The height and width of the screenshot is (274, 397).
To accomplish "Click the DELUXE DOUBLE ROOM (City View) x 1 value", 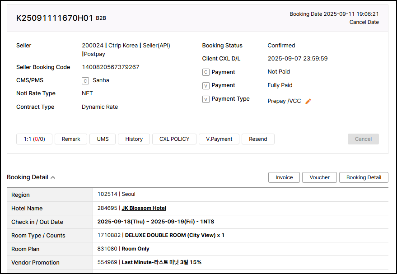I will click(x=174, y=235).
